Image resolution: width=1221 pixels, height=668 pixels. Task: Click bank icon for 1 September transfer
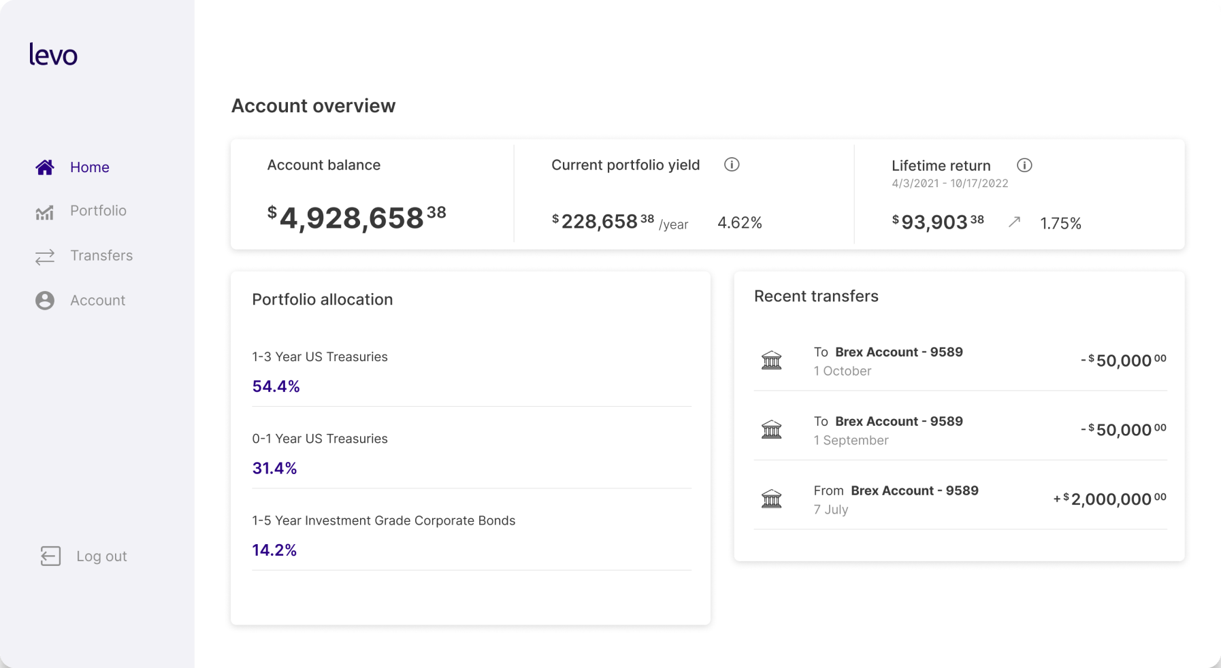[771, 429]
